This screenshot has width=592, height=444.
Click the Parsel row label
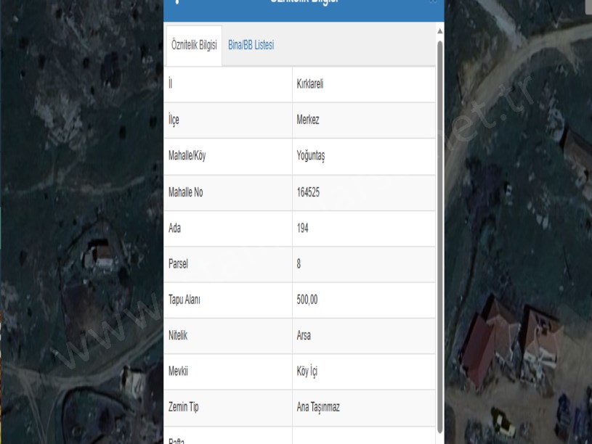[x=178, y=264]
